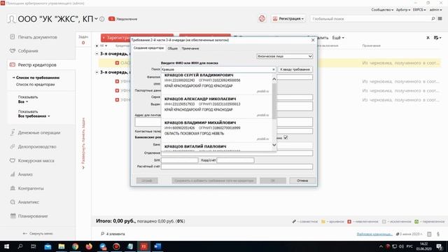Screen dimensions: 448x252
Task: Switch to Примечание tab
Action: 190,48
